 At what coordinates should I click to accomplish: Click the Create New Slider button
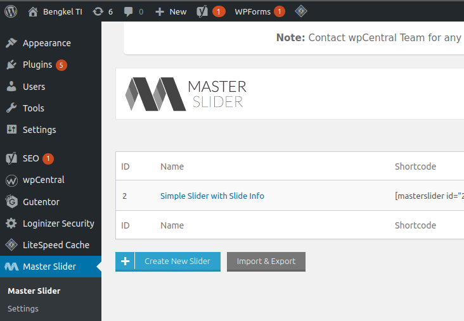click(x=168, y=261)
